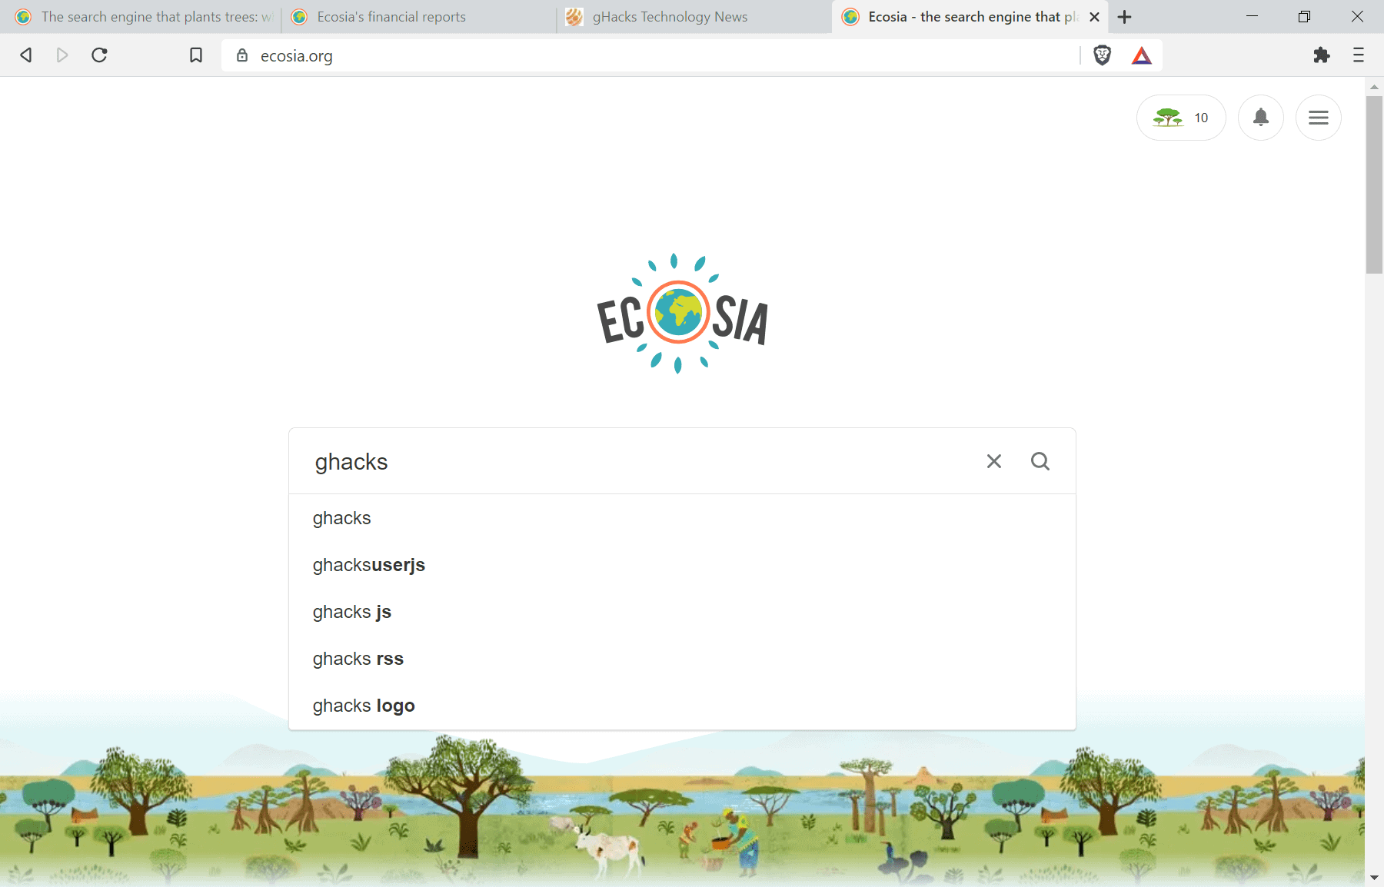Screen dimensions: 1384x887
Task: Click the forward navigation arrow
Action: point(62,55)
